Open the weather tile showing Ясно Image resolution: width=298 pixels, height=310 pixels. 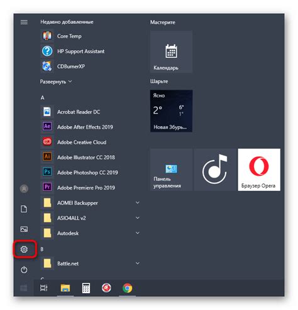(171, 111)
